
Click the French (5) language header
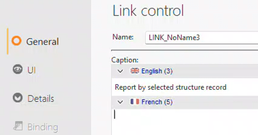point(157,102)
